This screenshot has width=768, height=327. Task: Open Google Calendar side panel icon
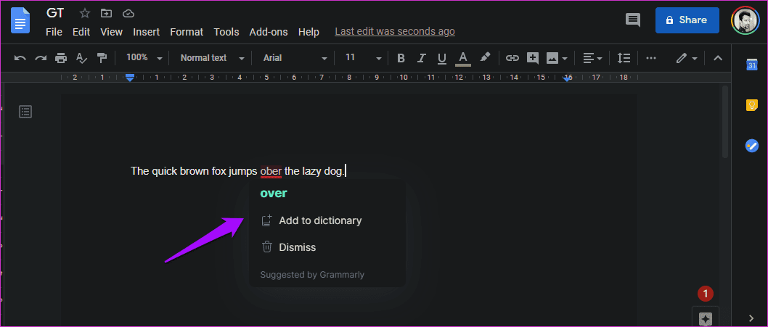pyautogui.click(x=751, y=65)
